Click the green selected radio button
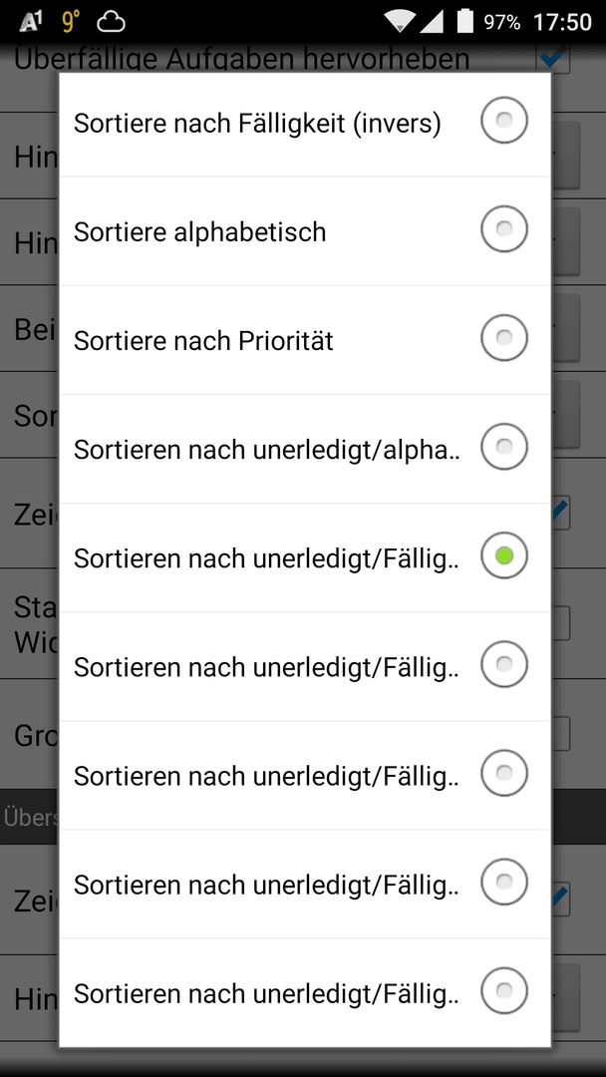606x1077 pixels. click(x=503, y=555)
